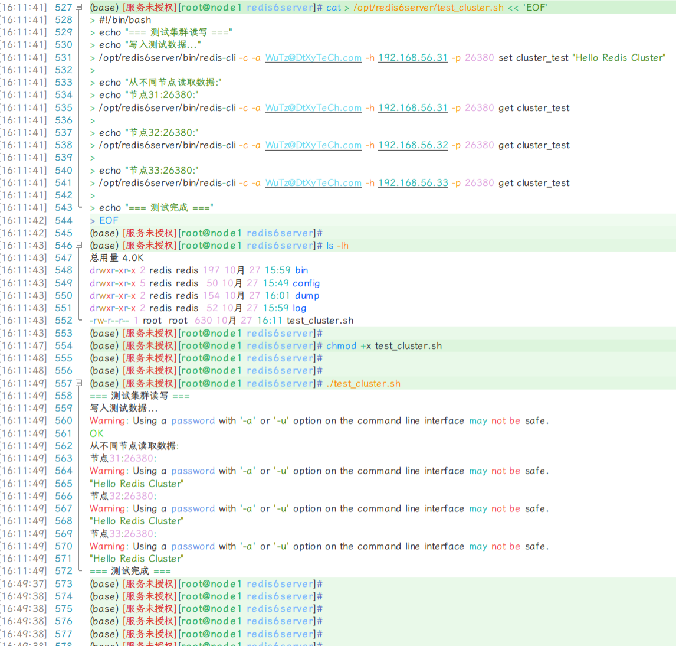Click "Hello Redis Cluster" output on line 568

137,521
